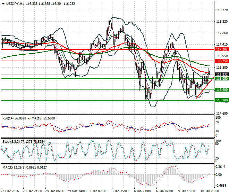This screenshot has height=195, width=229.
Task: Click the Stoch(5,3,3) indicator label
Action: tap(11, 142)
